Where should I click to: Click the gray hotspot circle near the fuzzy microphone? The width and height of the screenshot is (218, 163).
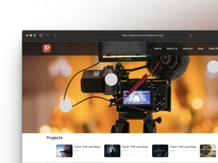click(213, 67)
